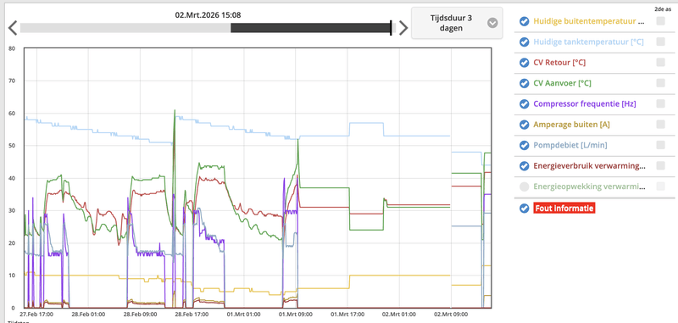
Task: Uncheck Huidige tanktemperatuur series
Action: click(524, 42)
